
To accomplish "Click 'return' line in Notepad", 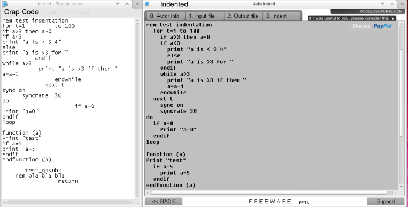I will pos(68,181).
